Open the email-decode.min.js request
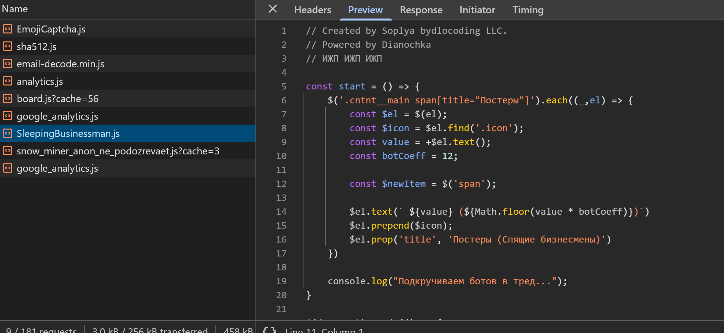 tap(60, 64)
